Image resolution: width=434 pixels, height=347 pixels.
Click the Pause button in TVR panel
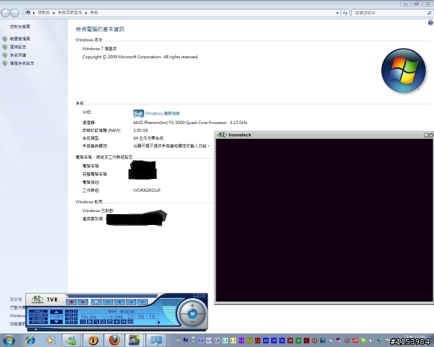[108, 302]
